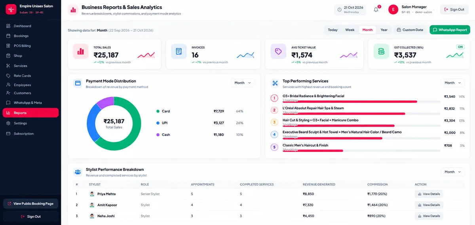
Task: Open Subscription page
Action: 30,134
